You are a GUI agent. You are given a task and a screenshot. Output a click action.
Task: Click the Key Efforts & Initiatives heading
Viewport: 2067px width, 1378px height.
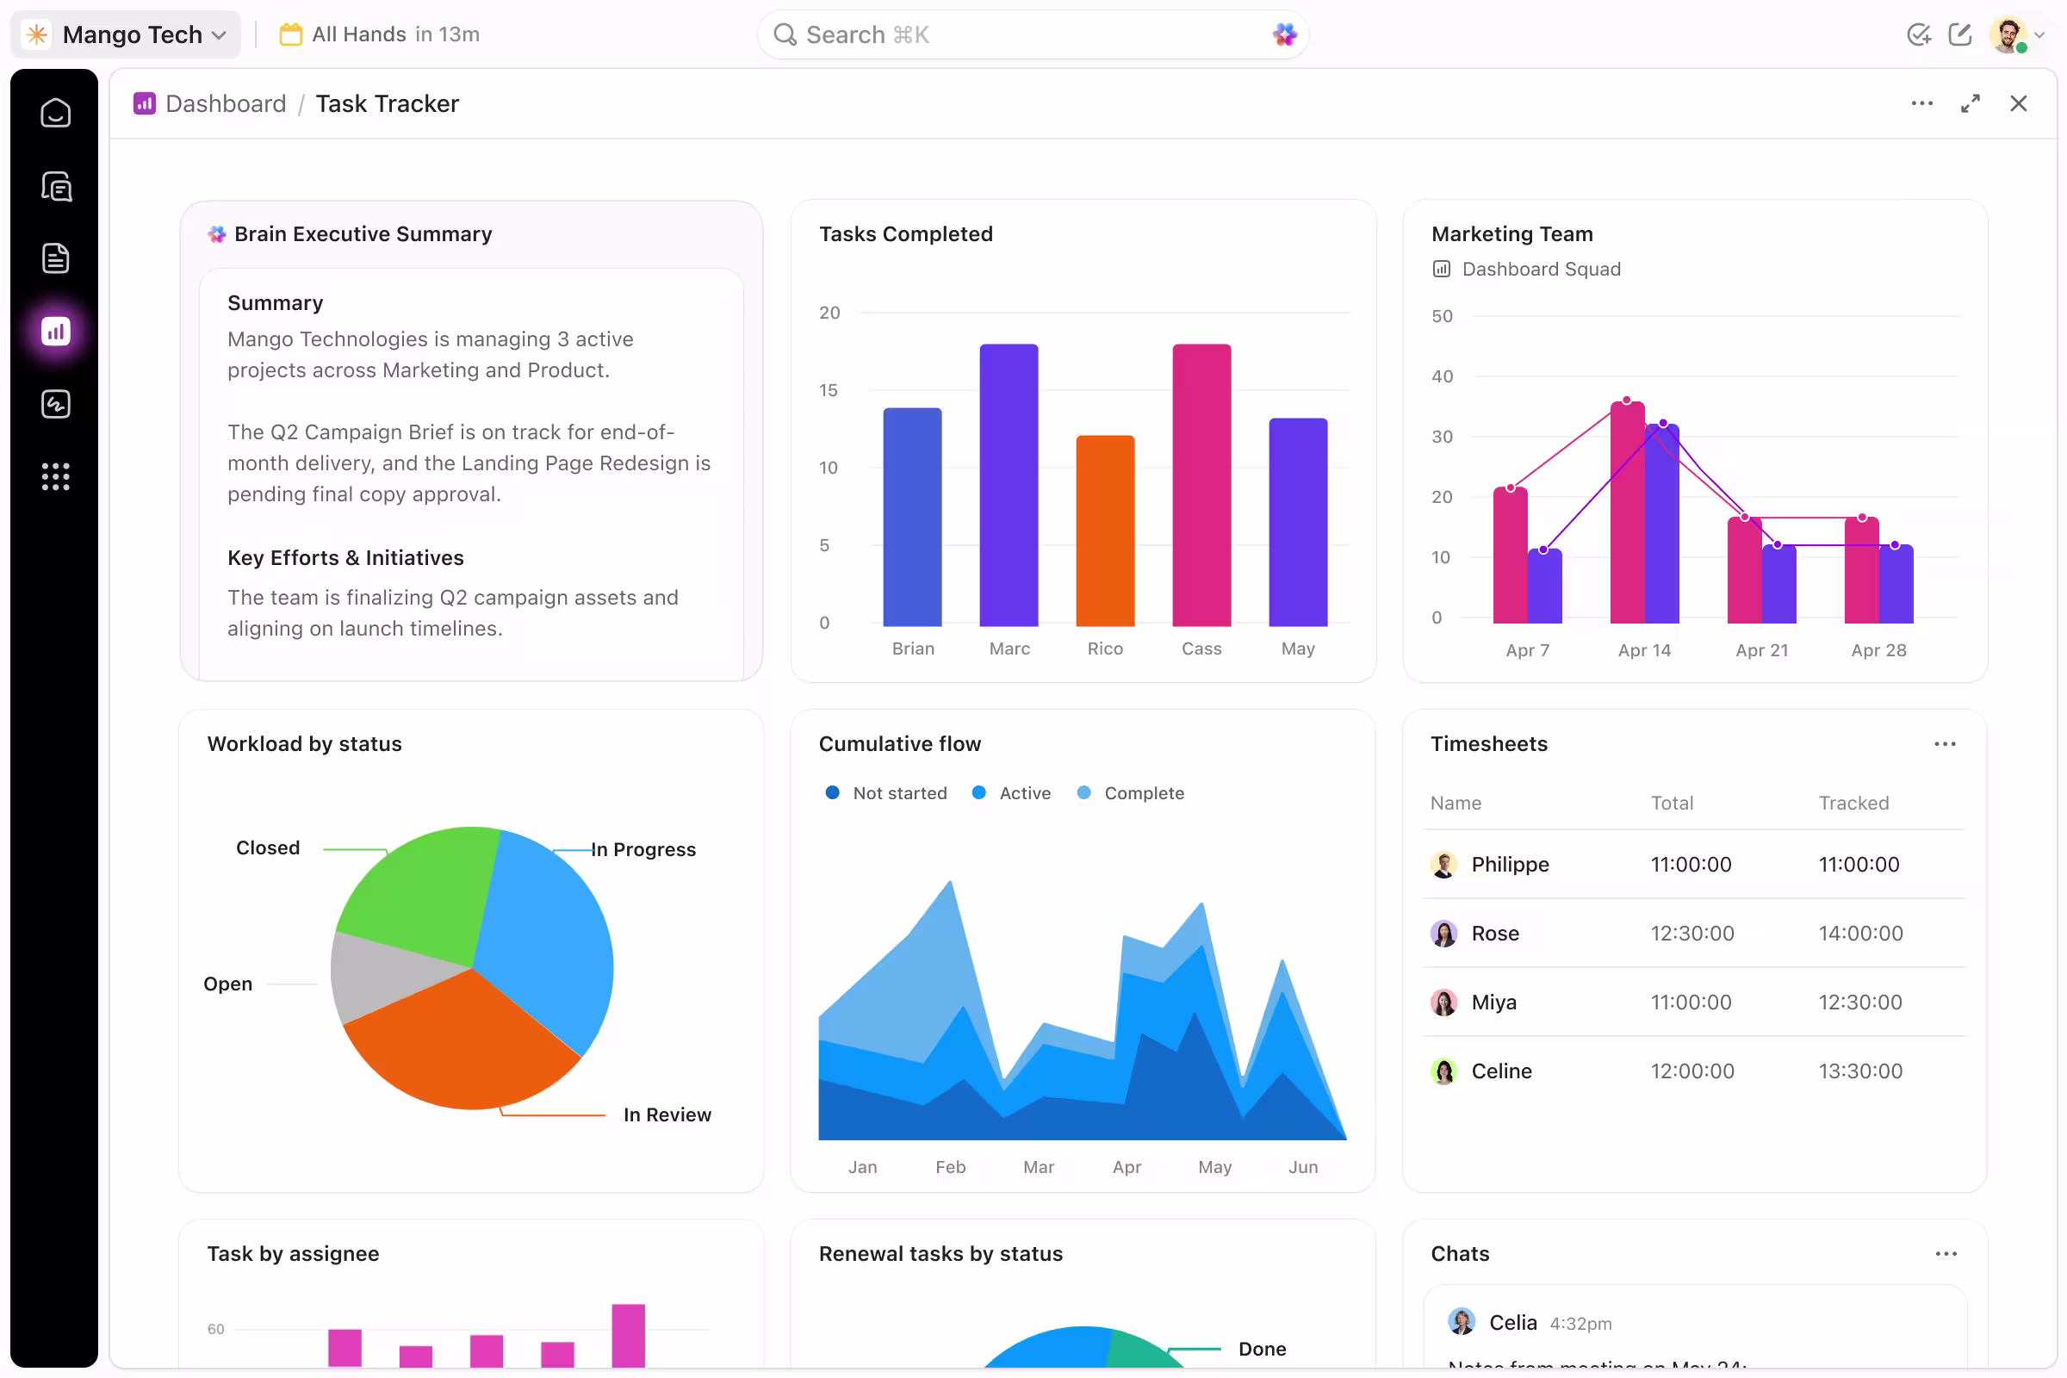click(345, 558)
